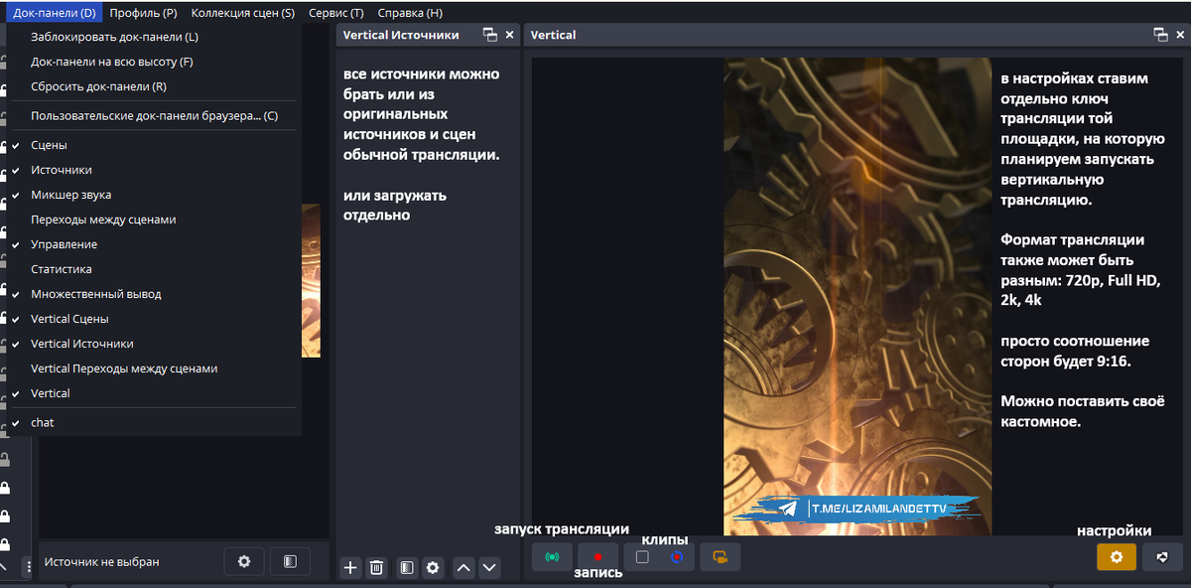Uncheck Источники dock in menu
The image size is (1191, 588).
tap(154, 170)
